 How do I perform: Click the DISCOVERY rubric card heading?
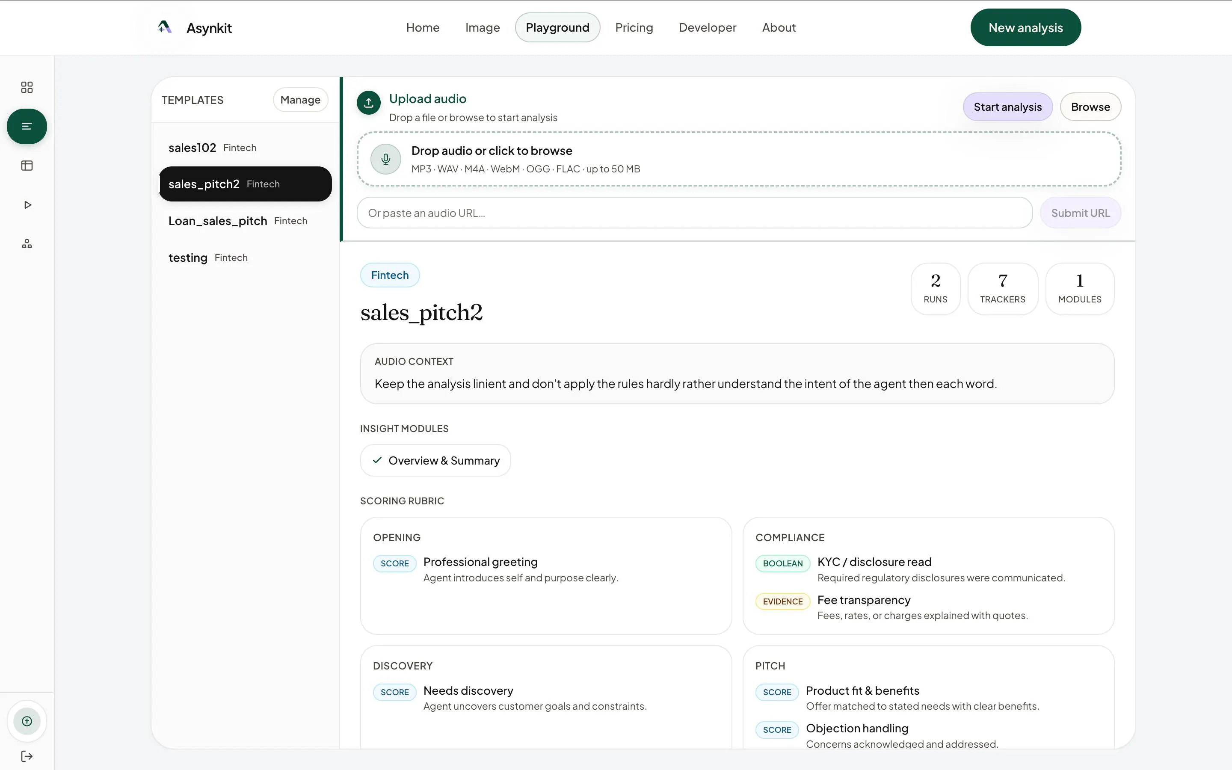[x=402, y=666]
